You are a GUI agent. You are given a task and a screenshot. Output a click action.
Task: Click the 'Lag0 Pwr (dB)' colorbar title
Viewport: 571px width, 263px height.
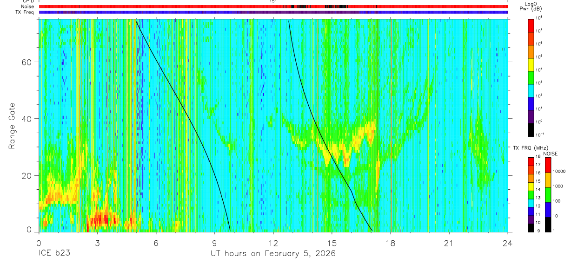(x=531, y=6)
